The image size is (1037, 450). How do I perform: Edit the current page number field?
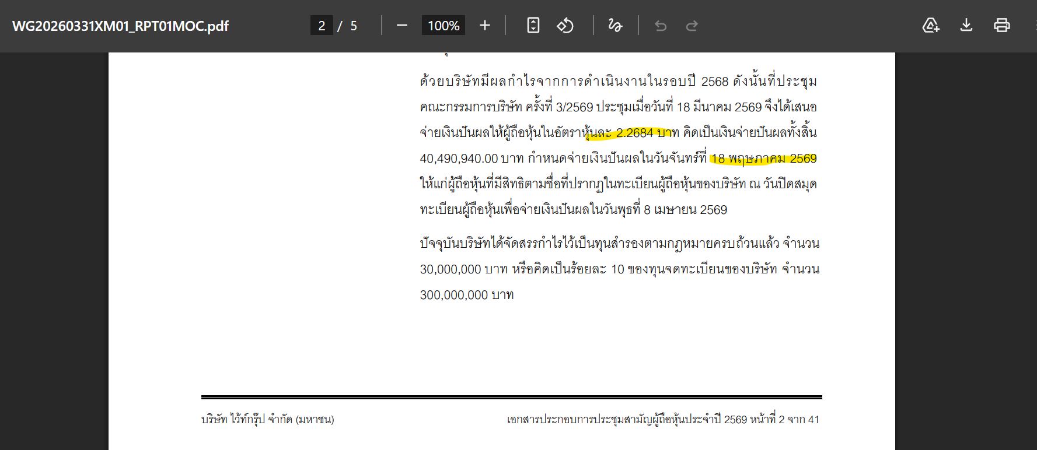pyautogui.click(x=322, y=26)
